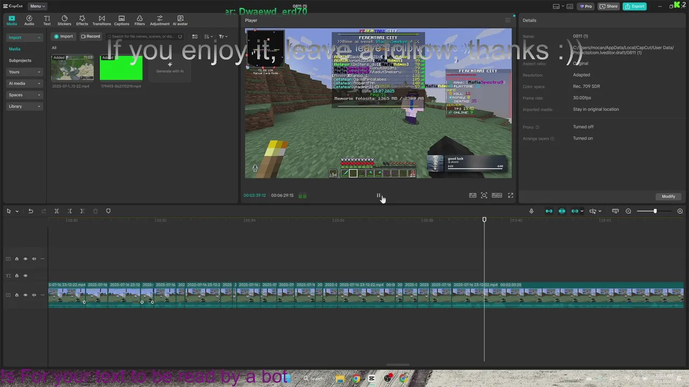Open the Text tab
The width and height of the screenshot is (689, 387).
(x=47, y=20)
